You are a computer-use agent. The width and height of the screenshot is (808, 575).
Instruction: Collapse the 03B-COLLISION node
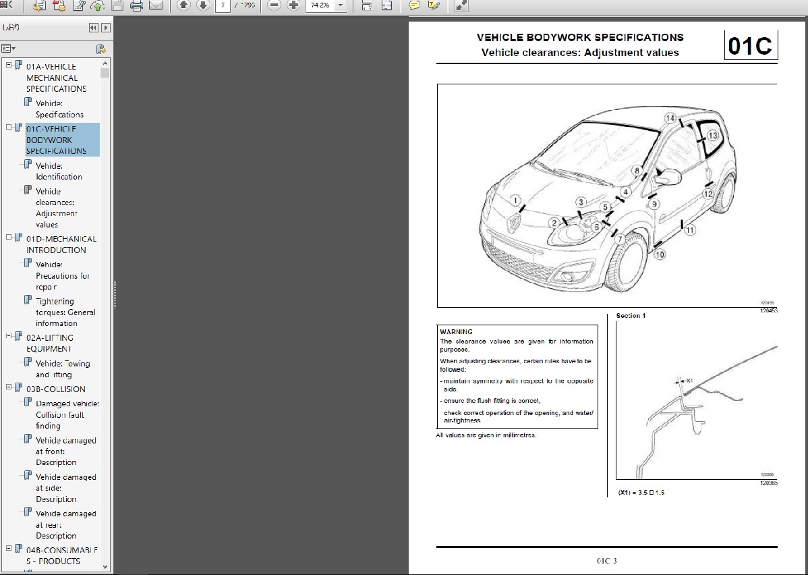tap(9, 387)
